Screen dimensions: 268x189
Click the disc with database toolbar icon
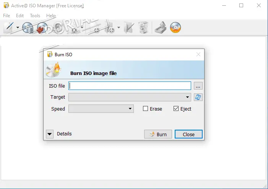[x=28, y=28]
